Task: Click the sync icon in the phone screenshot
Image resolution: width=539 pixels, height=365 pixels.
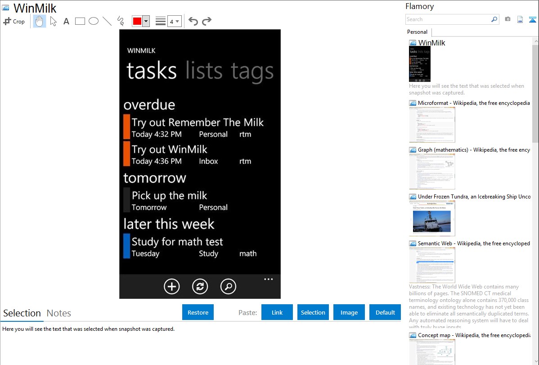Action: 200,286
